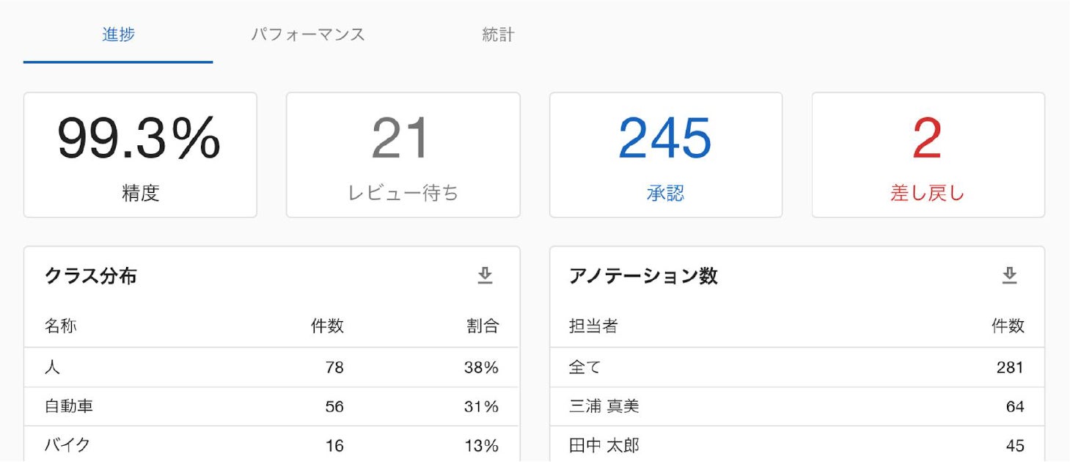The image size is (1070, 462).
Task: Select the 三浦 真美 row
Action: click(x=796, y=406)
